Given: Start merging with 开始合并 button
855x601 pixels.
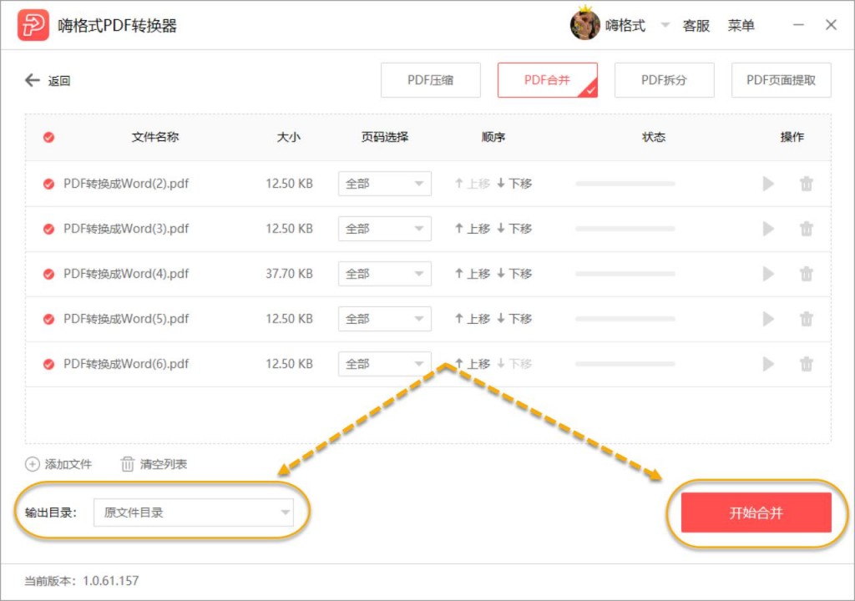Looking at the screenshot, I should [x=756, y=513].
